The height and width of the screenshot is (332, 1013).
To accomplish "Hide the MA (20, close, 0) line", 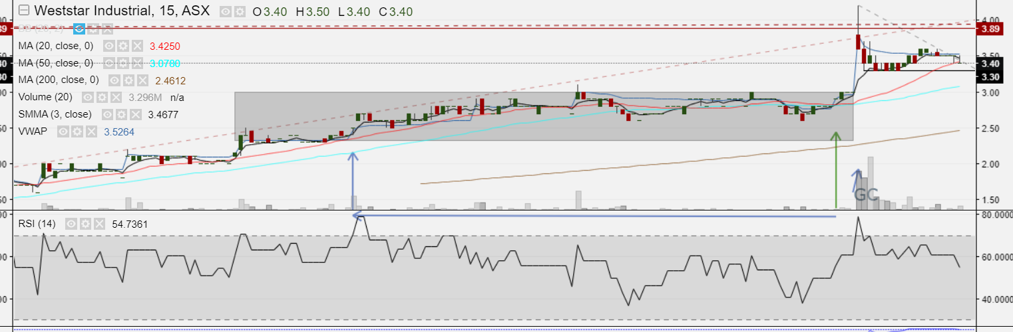I will coord(108,46).
